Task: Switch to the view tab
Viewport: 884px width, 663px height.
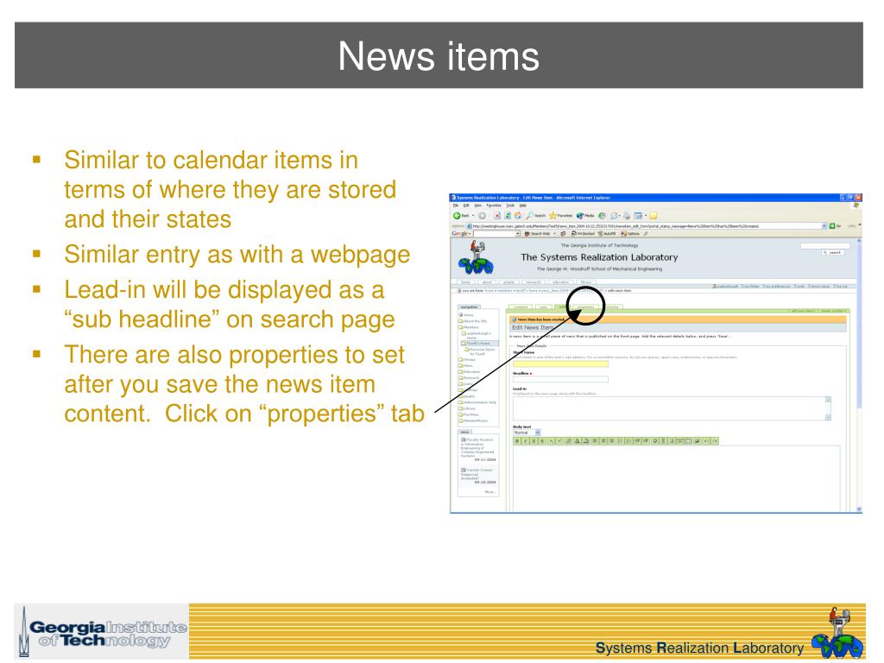Action: 544,307
